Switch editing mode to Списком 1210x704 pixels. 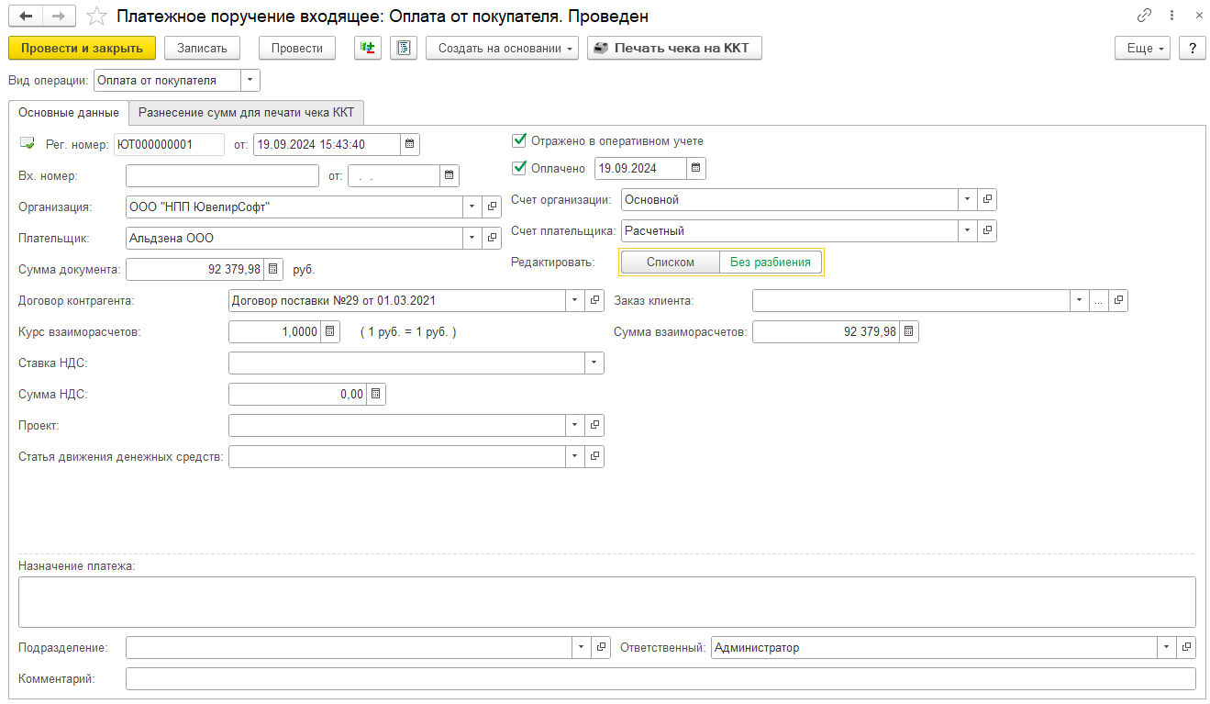(671, 262)
